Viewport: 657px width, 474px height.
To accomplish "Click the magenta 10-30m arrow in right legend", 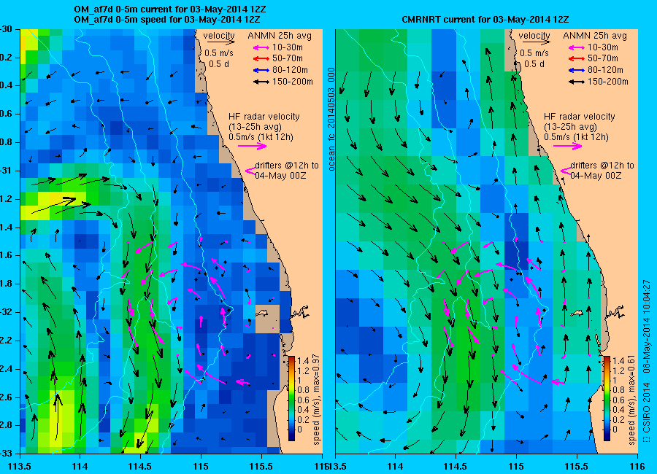I will [x=576, y=47].
